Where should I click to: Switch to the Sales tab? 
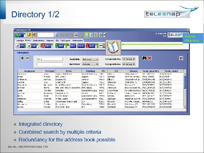(x=28, y=41)
